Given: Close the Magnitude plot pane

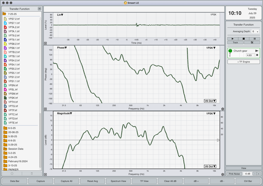Looking at the screenshot, I should tap(45, 174).
